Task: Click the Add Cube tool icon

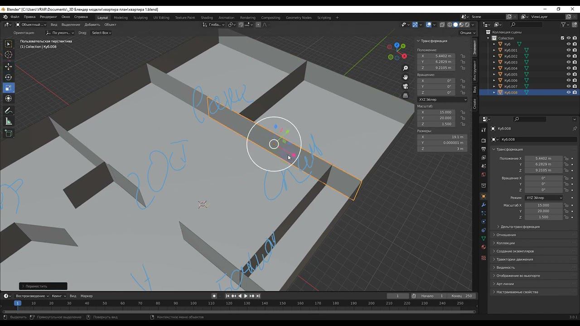Action: 9,133
